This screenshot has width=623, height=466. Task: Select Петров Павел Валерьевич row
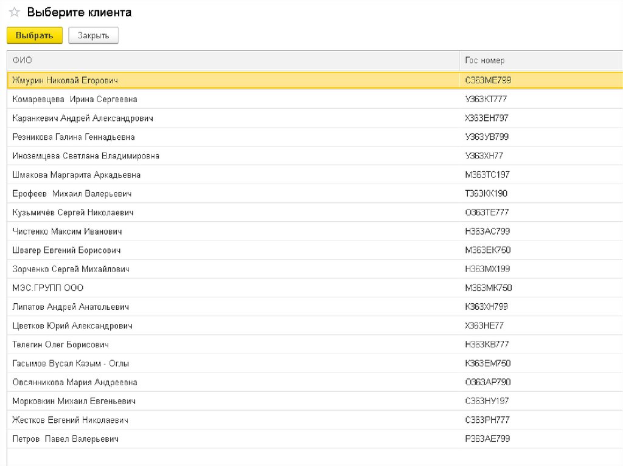pyautogui.click(x=65, y=439)
